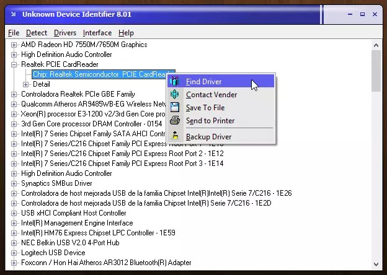This screenshot has height=275, width=387.
Task: Choose Backup Driver menu entry
Action: click(221, 136)
